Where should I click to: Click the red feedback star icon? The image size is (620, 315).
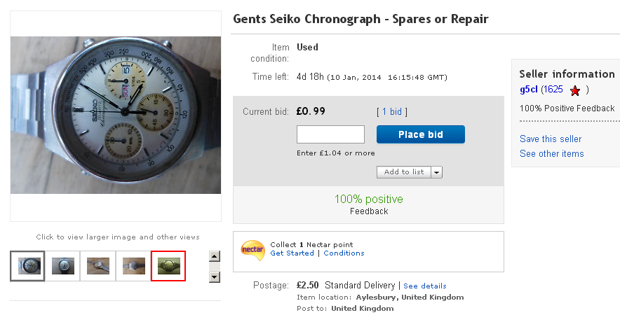pos(575,90)
